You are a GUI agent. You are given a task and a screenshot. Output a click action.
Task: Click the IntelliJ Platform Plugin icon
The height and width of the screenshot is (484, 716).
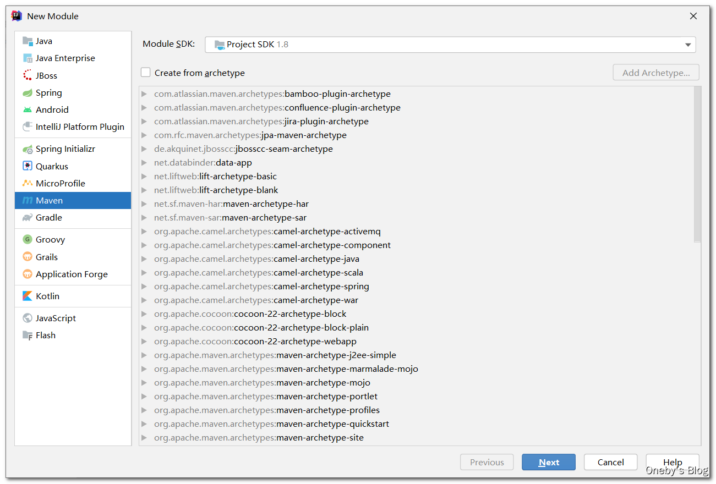[28, 127]
